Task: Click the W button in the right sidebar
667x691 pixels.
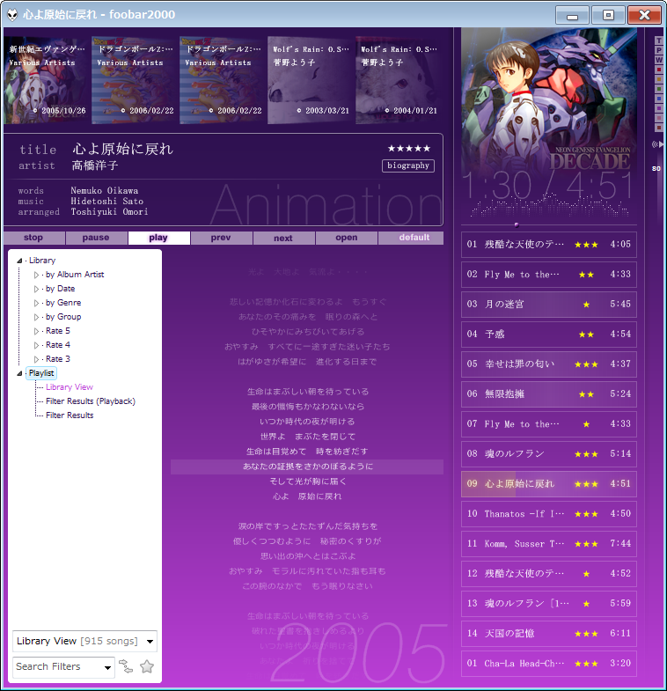Action: [x=658, y=60]
